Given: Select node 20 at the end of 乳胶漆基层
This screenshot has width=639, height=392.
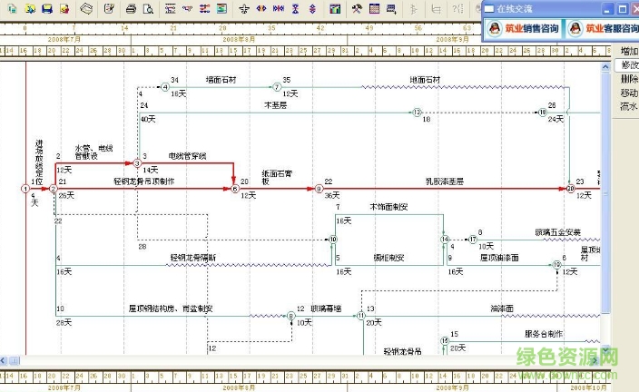Looking at the screenshot, I should pyautogui.click(x=571, y=189).
